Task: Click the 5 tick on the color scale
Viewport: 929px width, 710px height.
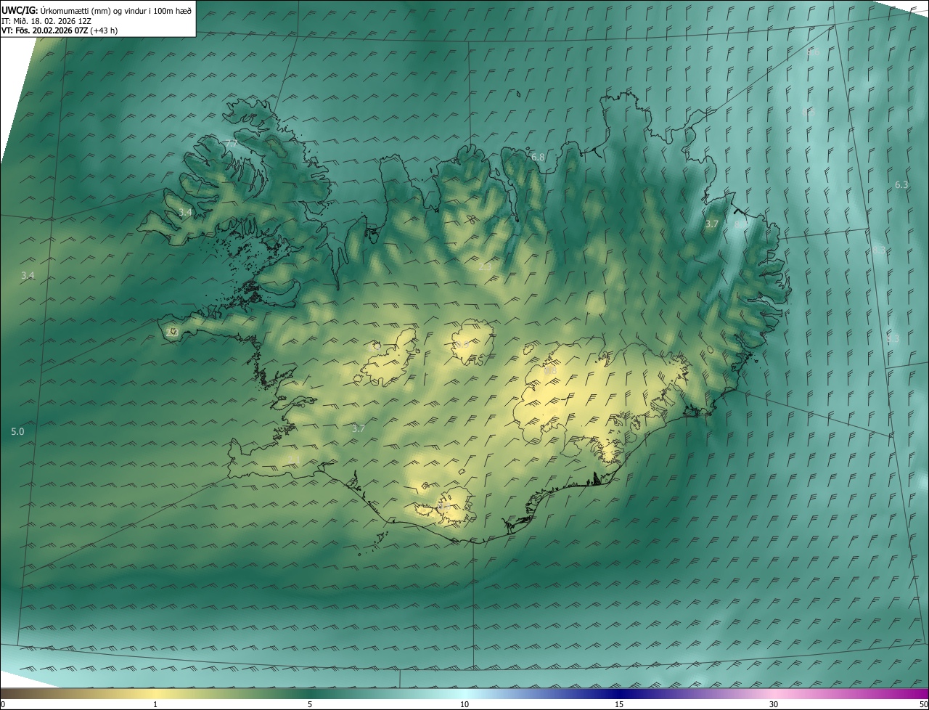Action: 310,705
